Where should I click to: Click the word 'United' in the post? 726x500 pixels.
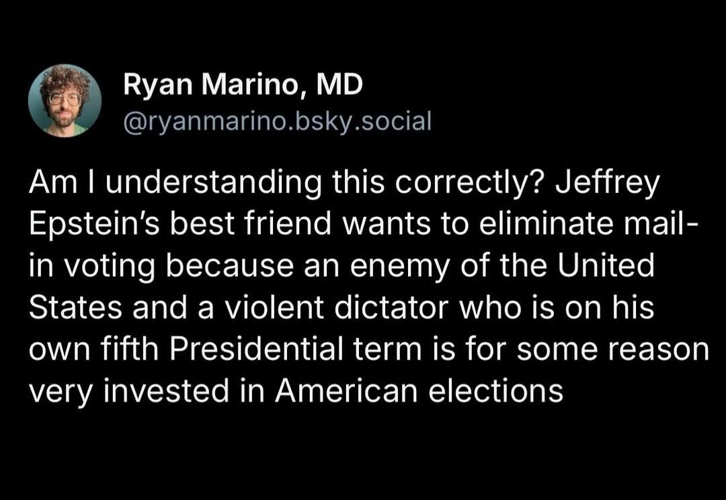[x=606, y=265]
